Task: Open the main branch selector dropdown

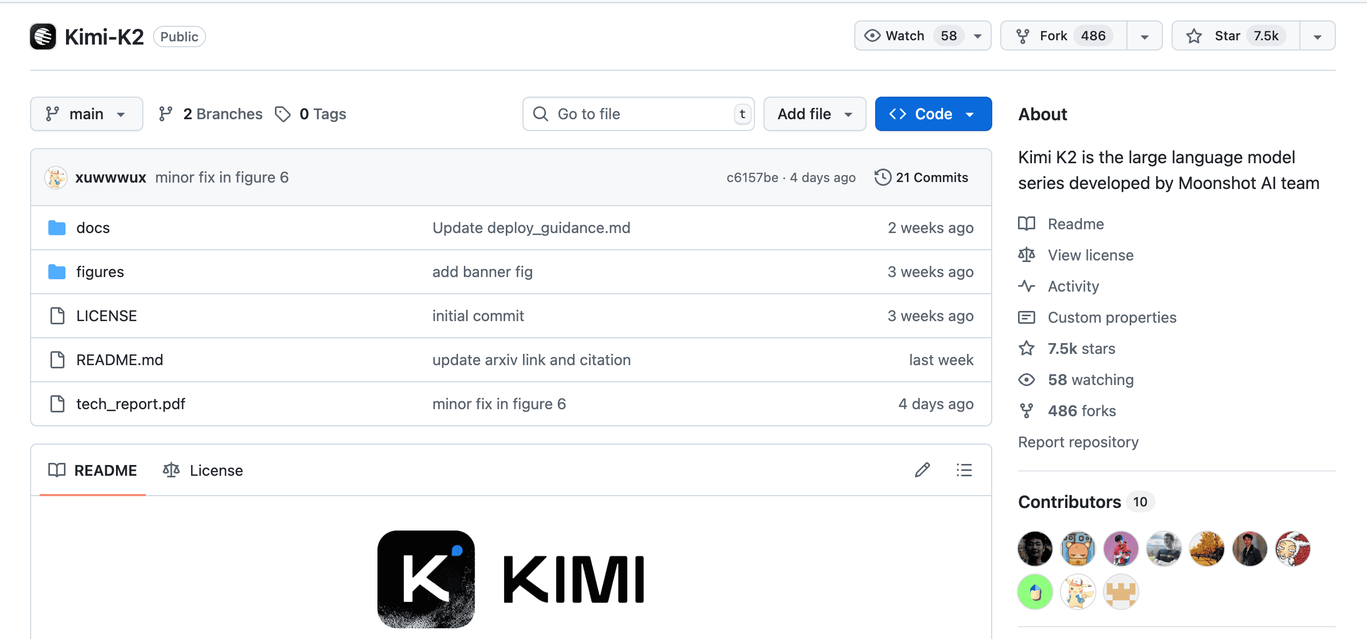Action: (x=86, y=114)
